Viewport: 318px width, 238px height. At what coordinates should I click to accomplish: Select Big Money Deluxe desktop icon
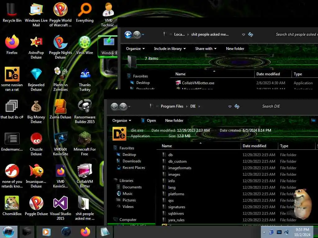pos(36,111)
